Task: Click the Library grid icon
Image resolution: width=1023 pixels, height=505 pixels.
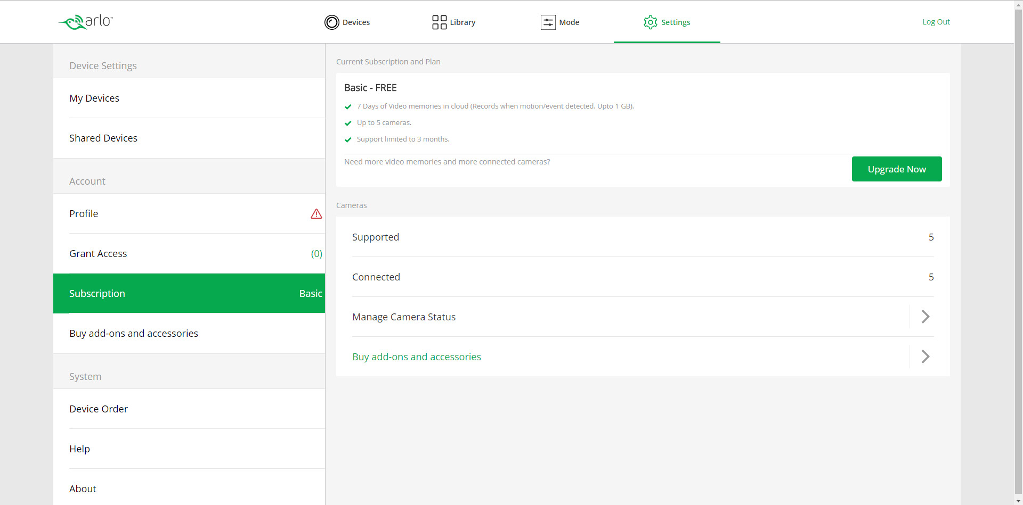Action: pyautogui.click(x=439, y=22)
